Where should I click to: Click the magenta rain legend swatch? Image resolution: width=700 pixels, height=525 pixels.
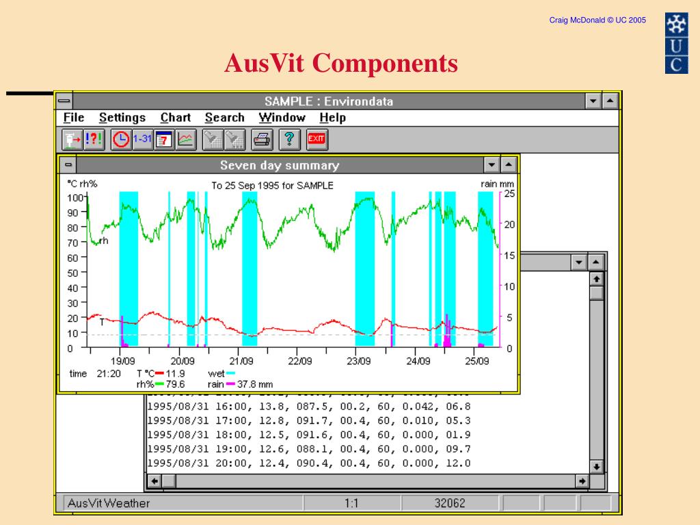pyautogui.click(x=230, y=384)
